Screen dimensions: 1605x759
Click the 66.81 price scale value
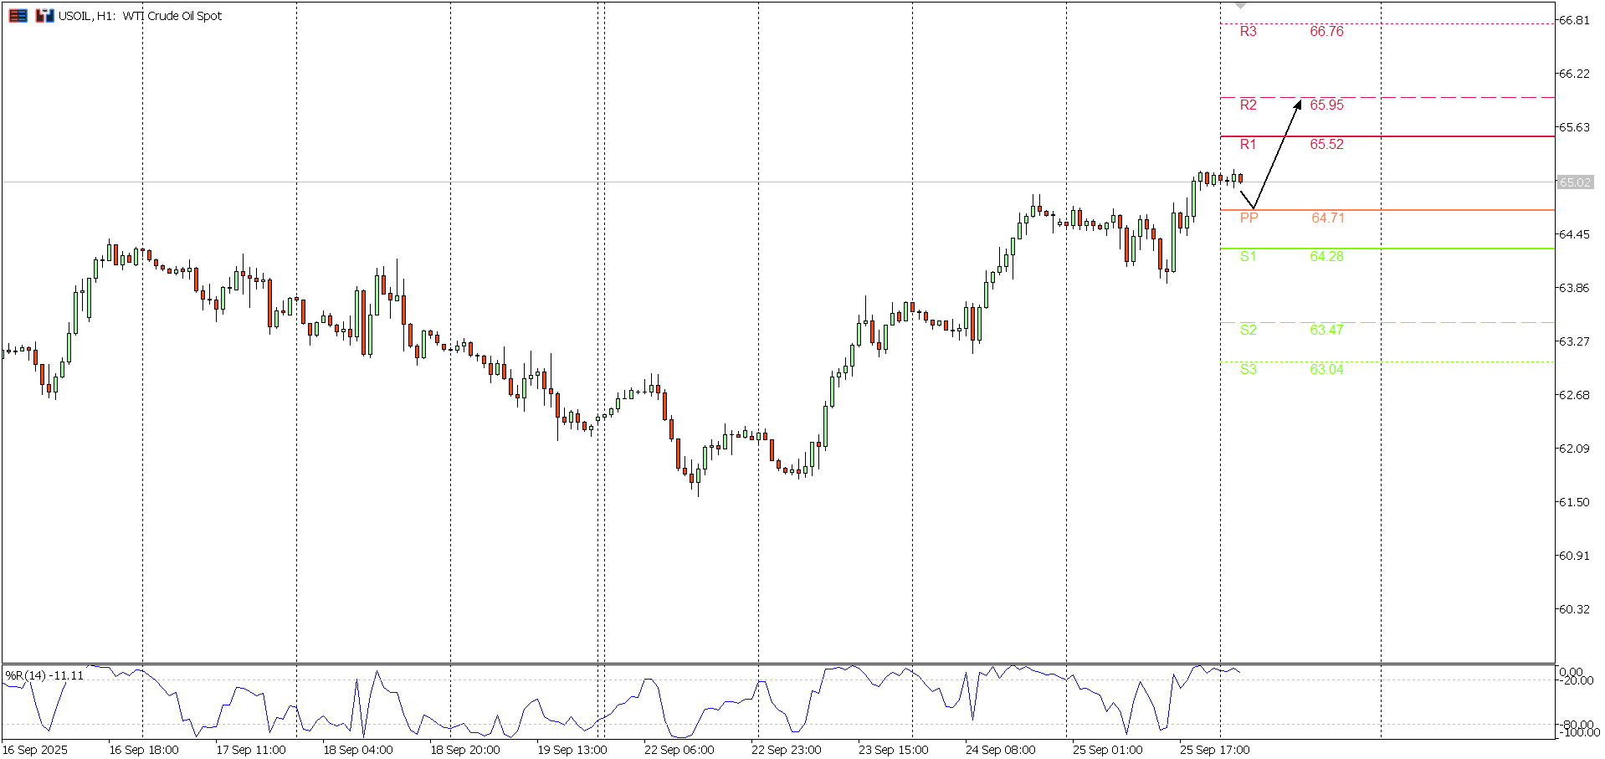click(x=1573, y=20)
